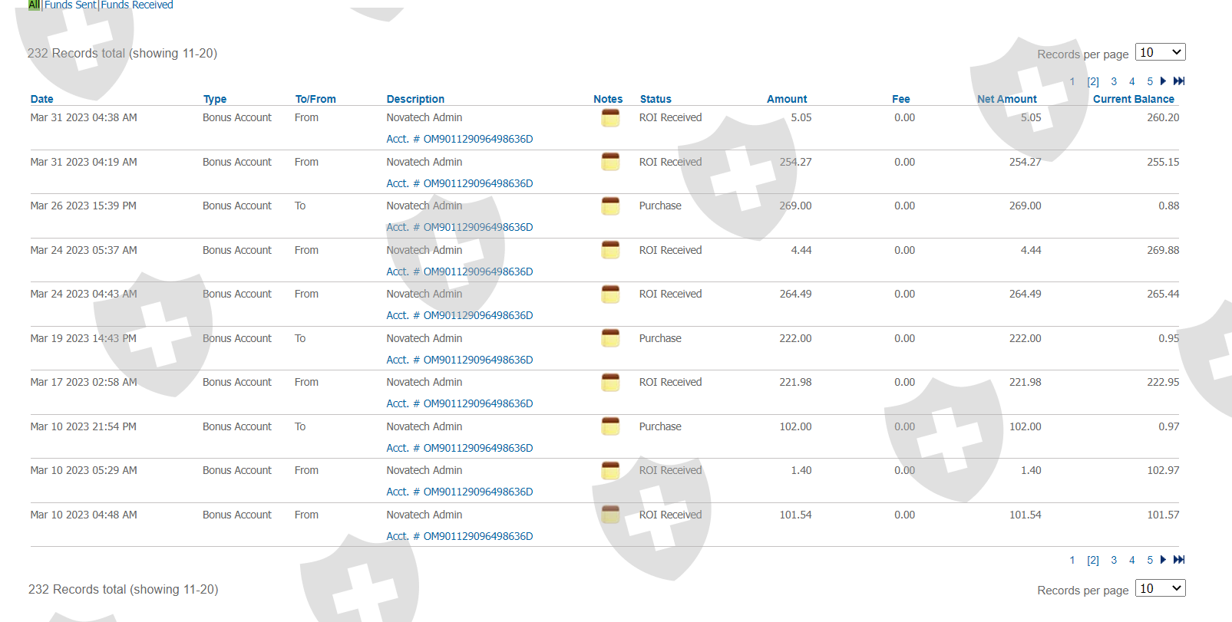Sort table by To/From column
This screenshot has height=622, width=1232.
315,99
